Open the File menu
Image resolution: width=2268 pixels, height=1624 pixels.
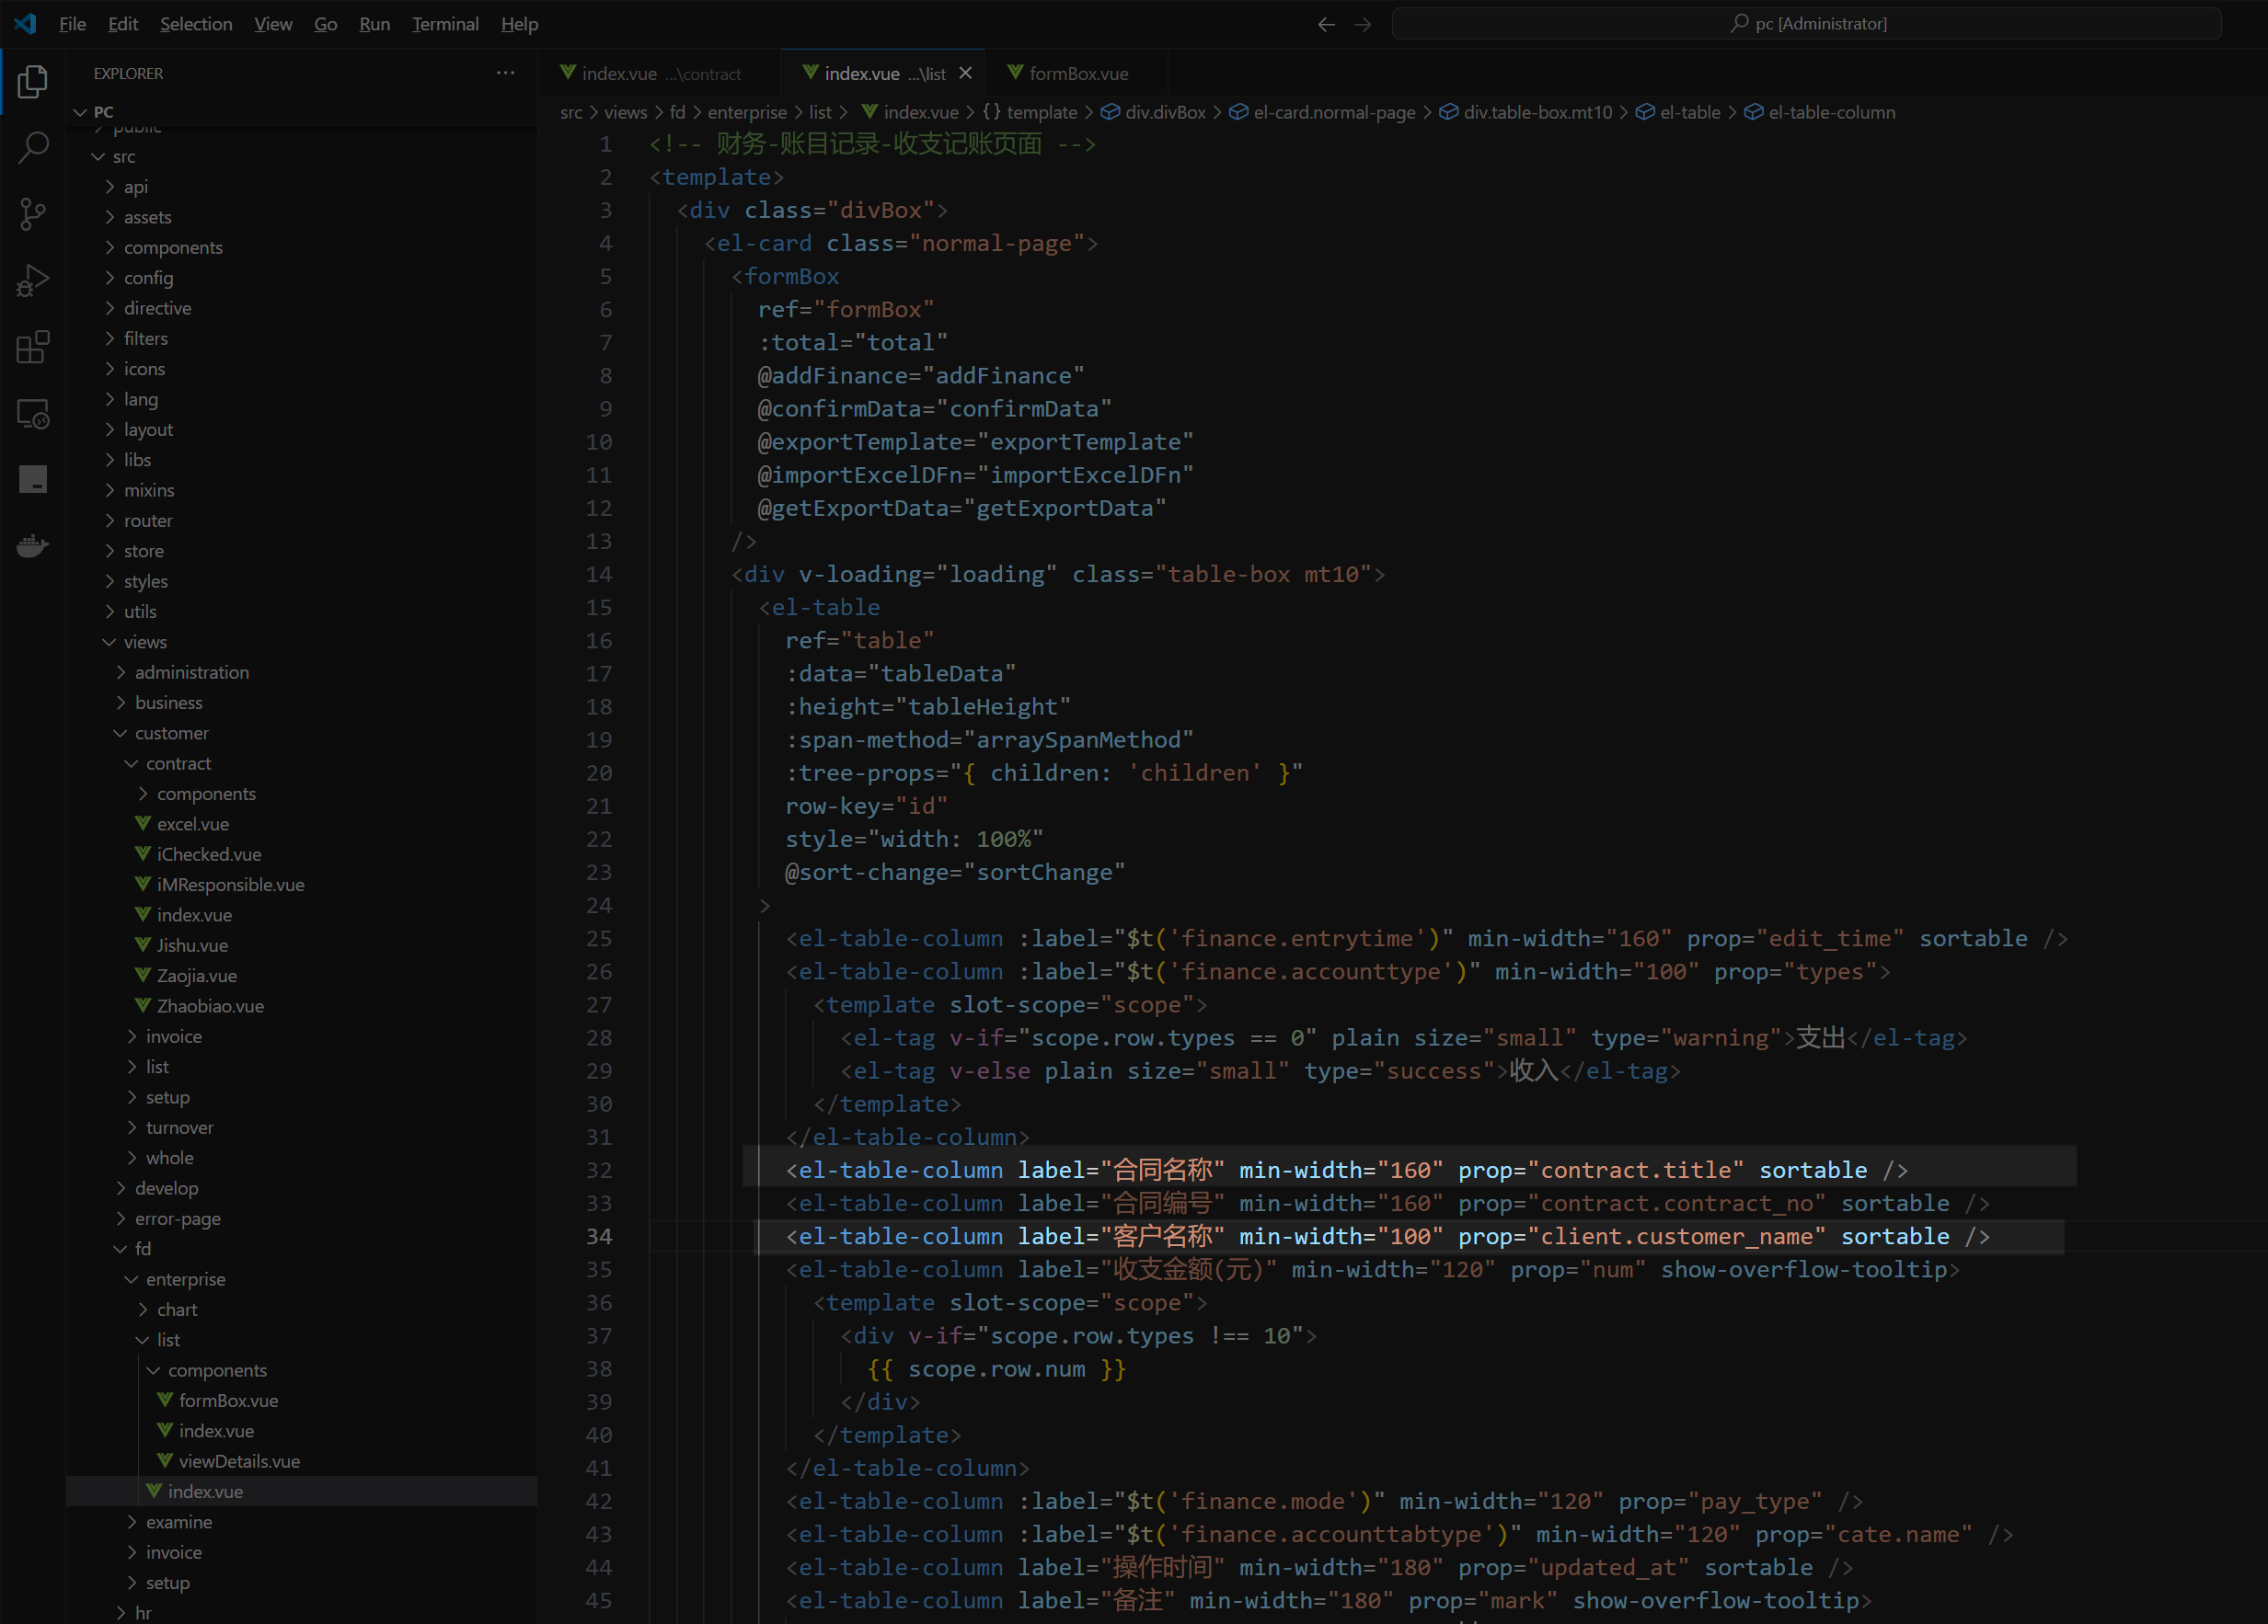point(72,24)
